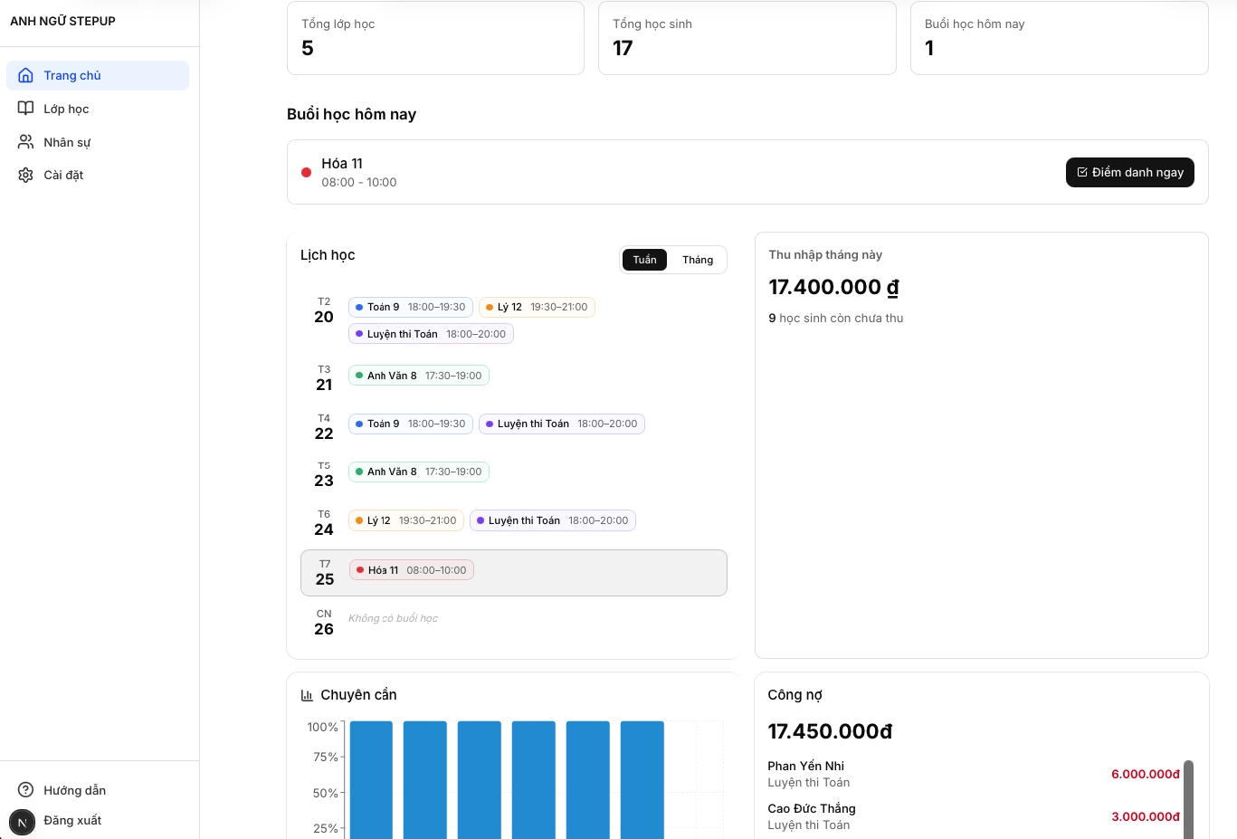Image resolution: width=1237 pixels, height=839 pixels.
Task: Select Hóa 11 session on day 25
Action: click(x=412, y=570)
